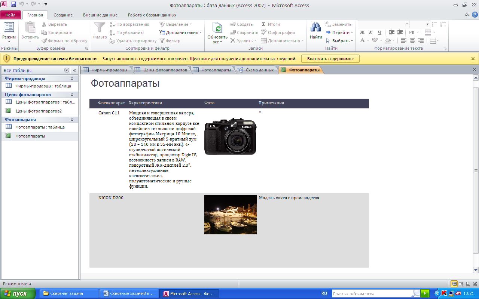Open the font name combo box
The height and width of the screenshot is (299, 479).
pos(383,24)
